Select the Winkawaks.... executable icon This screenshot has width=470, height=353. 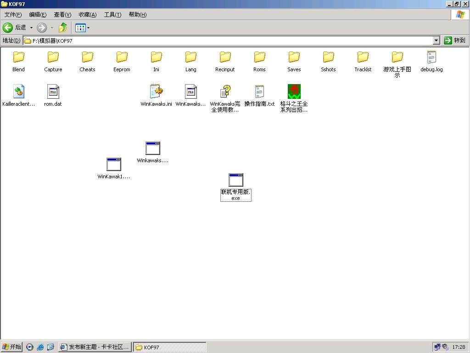[x=152, y=148]
